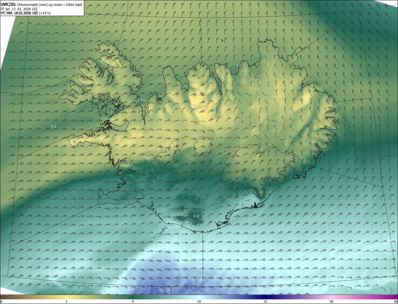
Task: Click the colorbar tick label '10'
Action: 199,302
